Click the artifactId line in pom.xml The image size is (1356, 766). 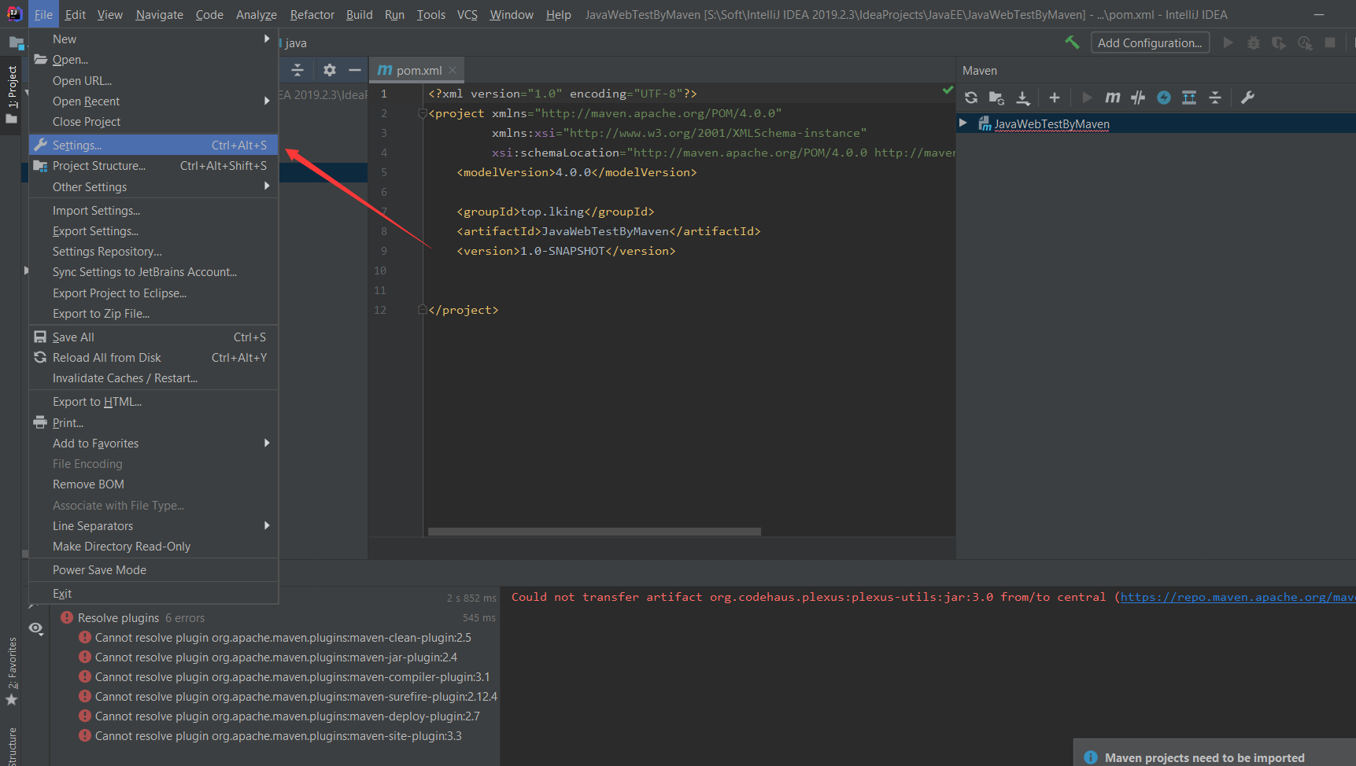tap(608, 231)
